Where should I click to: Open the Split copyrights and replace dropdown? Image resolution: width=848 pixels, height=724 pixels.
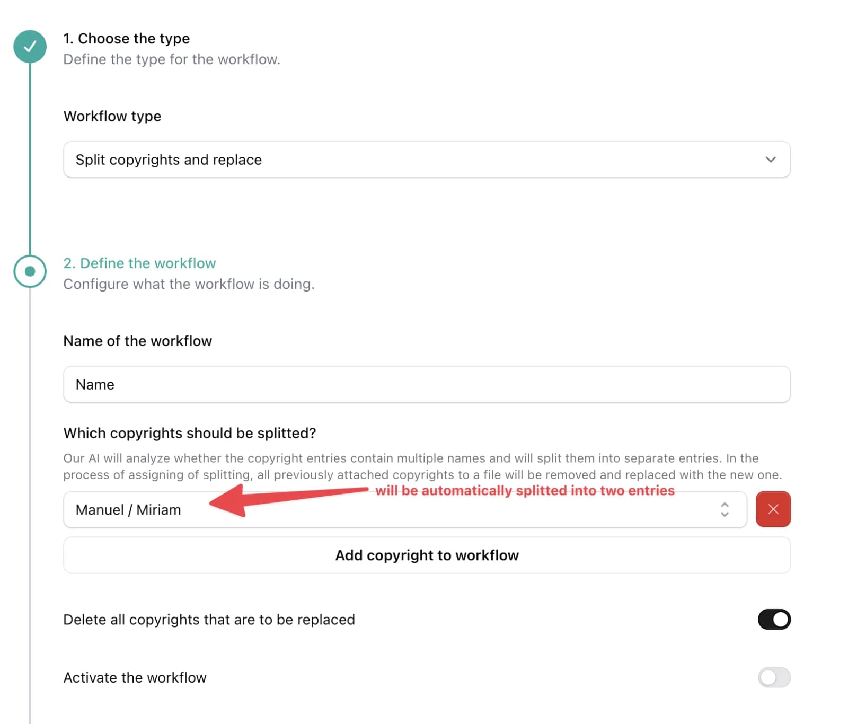coord(427,160)
